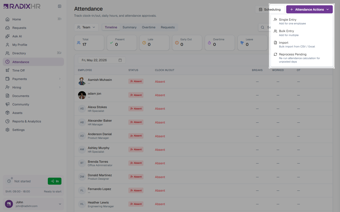
Task: Open Directory people icon
Action: click(x=7, y=53)
